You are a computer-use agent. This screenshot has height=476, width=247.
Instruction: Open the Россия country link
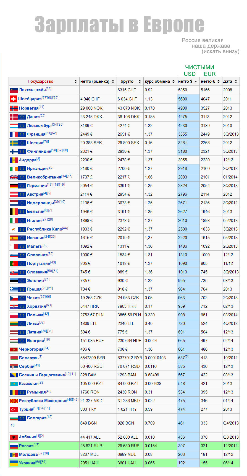[x=26, y=446]
